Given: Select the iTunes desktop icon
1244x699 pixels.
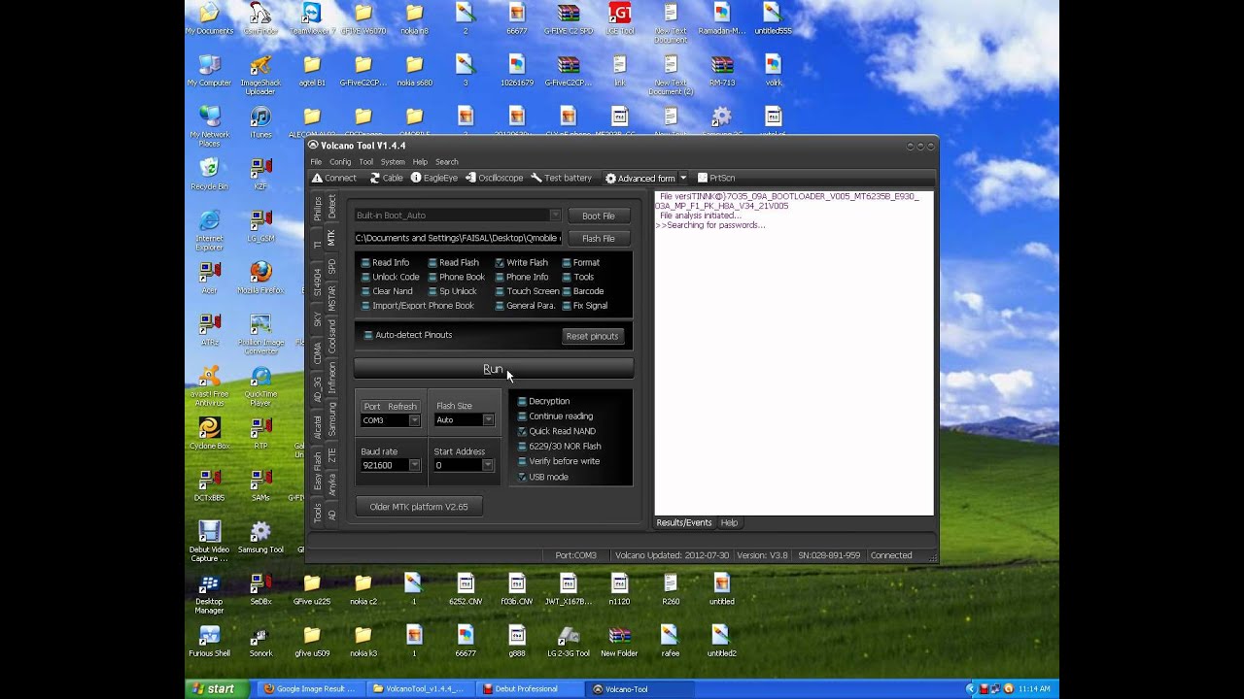Looking at the screenshot, I should 260,122.
